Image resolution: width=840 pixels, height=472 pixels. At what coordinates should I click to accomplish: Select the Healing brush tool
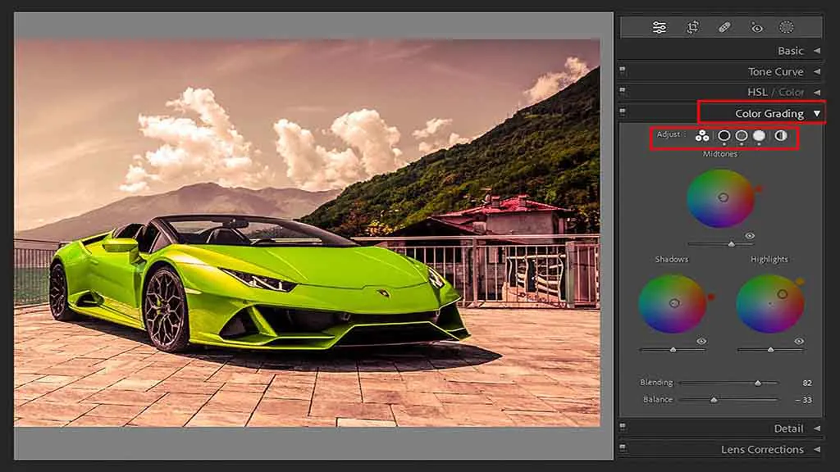(724, 27)
